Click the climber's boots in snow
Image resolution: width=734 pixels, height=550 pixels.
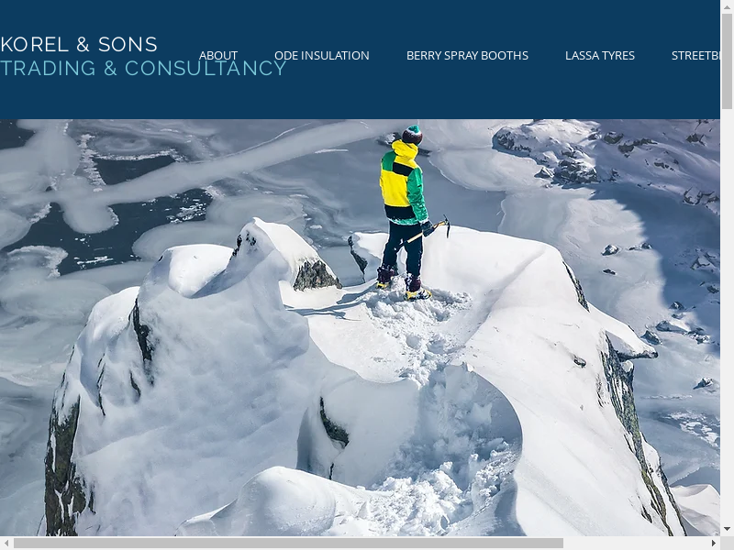tap(403, 283)
